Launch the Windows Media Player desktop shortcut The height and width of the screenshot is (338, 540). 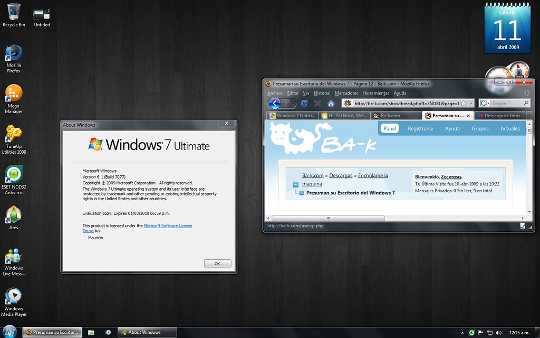pyautogui.click(x=14, y=303)
